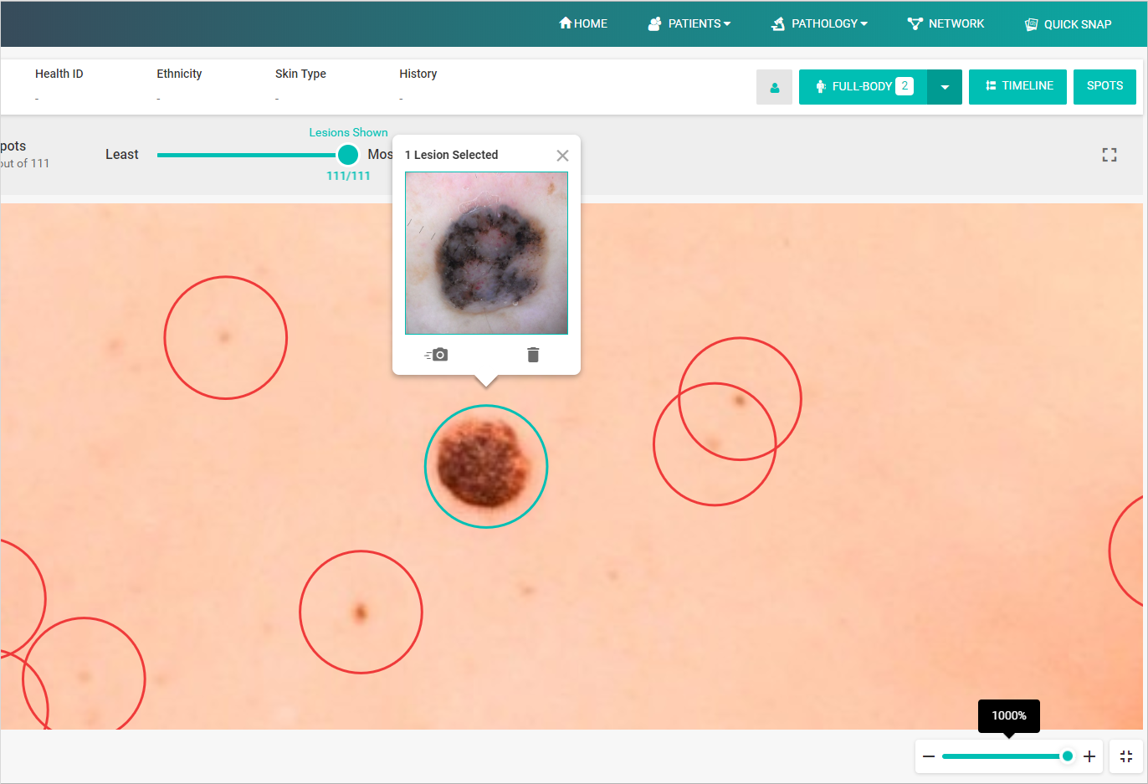Open the Network menu item
This screenshot has width=1148, height=784.
pos(946,23)
